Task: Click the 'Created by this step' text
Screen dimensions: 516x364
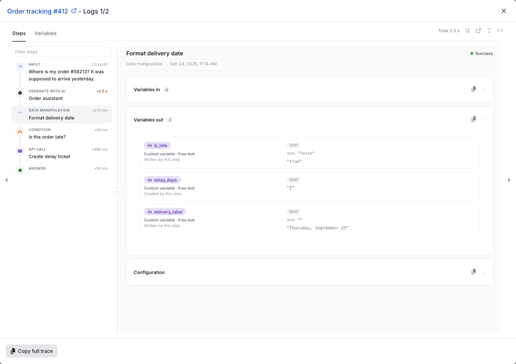Action: pyautogui.click(x=162, y=194)
